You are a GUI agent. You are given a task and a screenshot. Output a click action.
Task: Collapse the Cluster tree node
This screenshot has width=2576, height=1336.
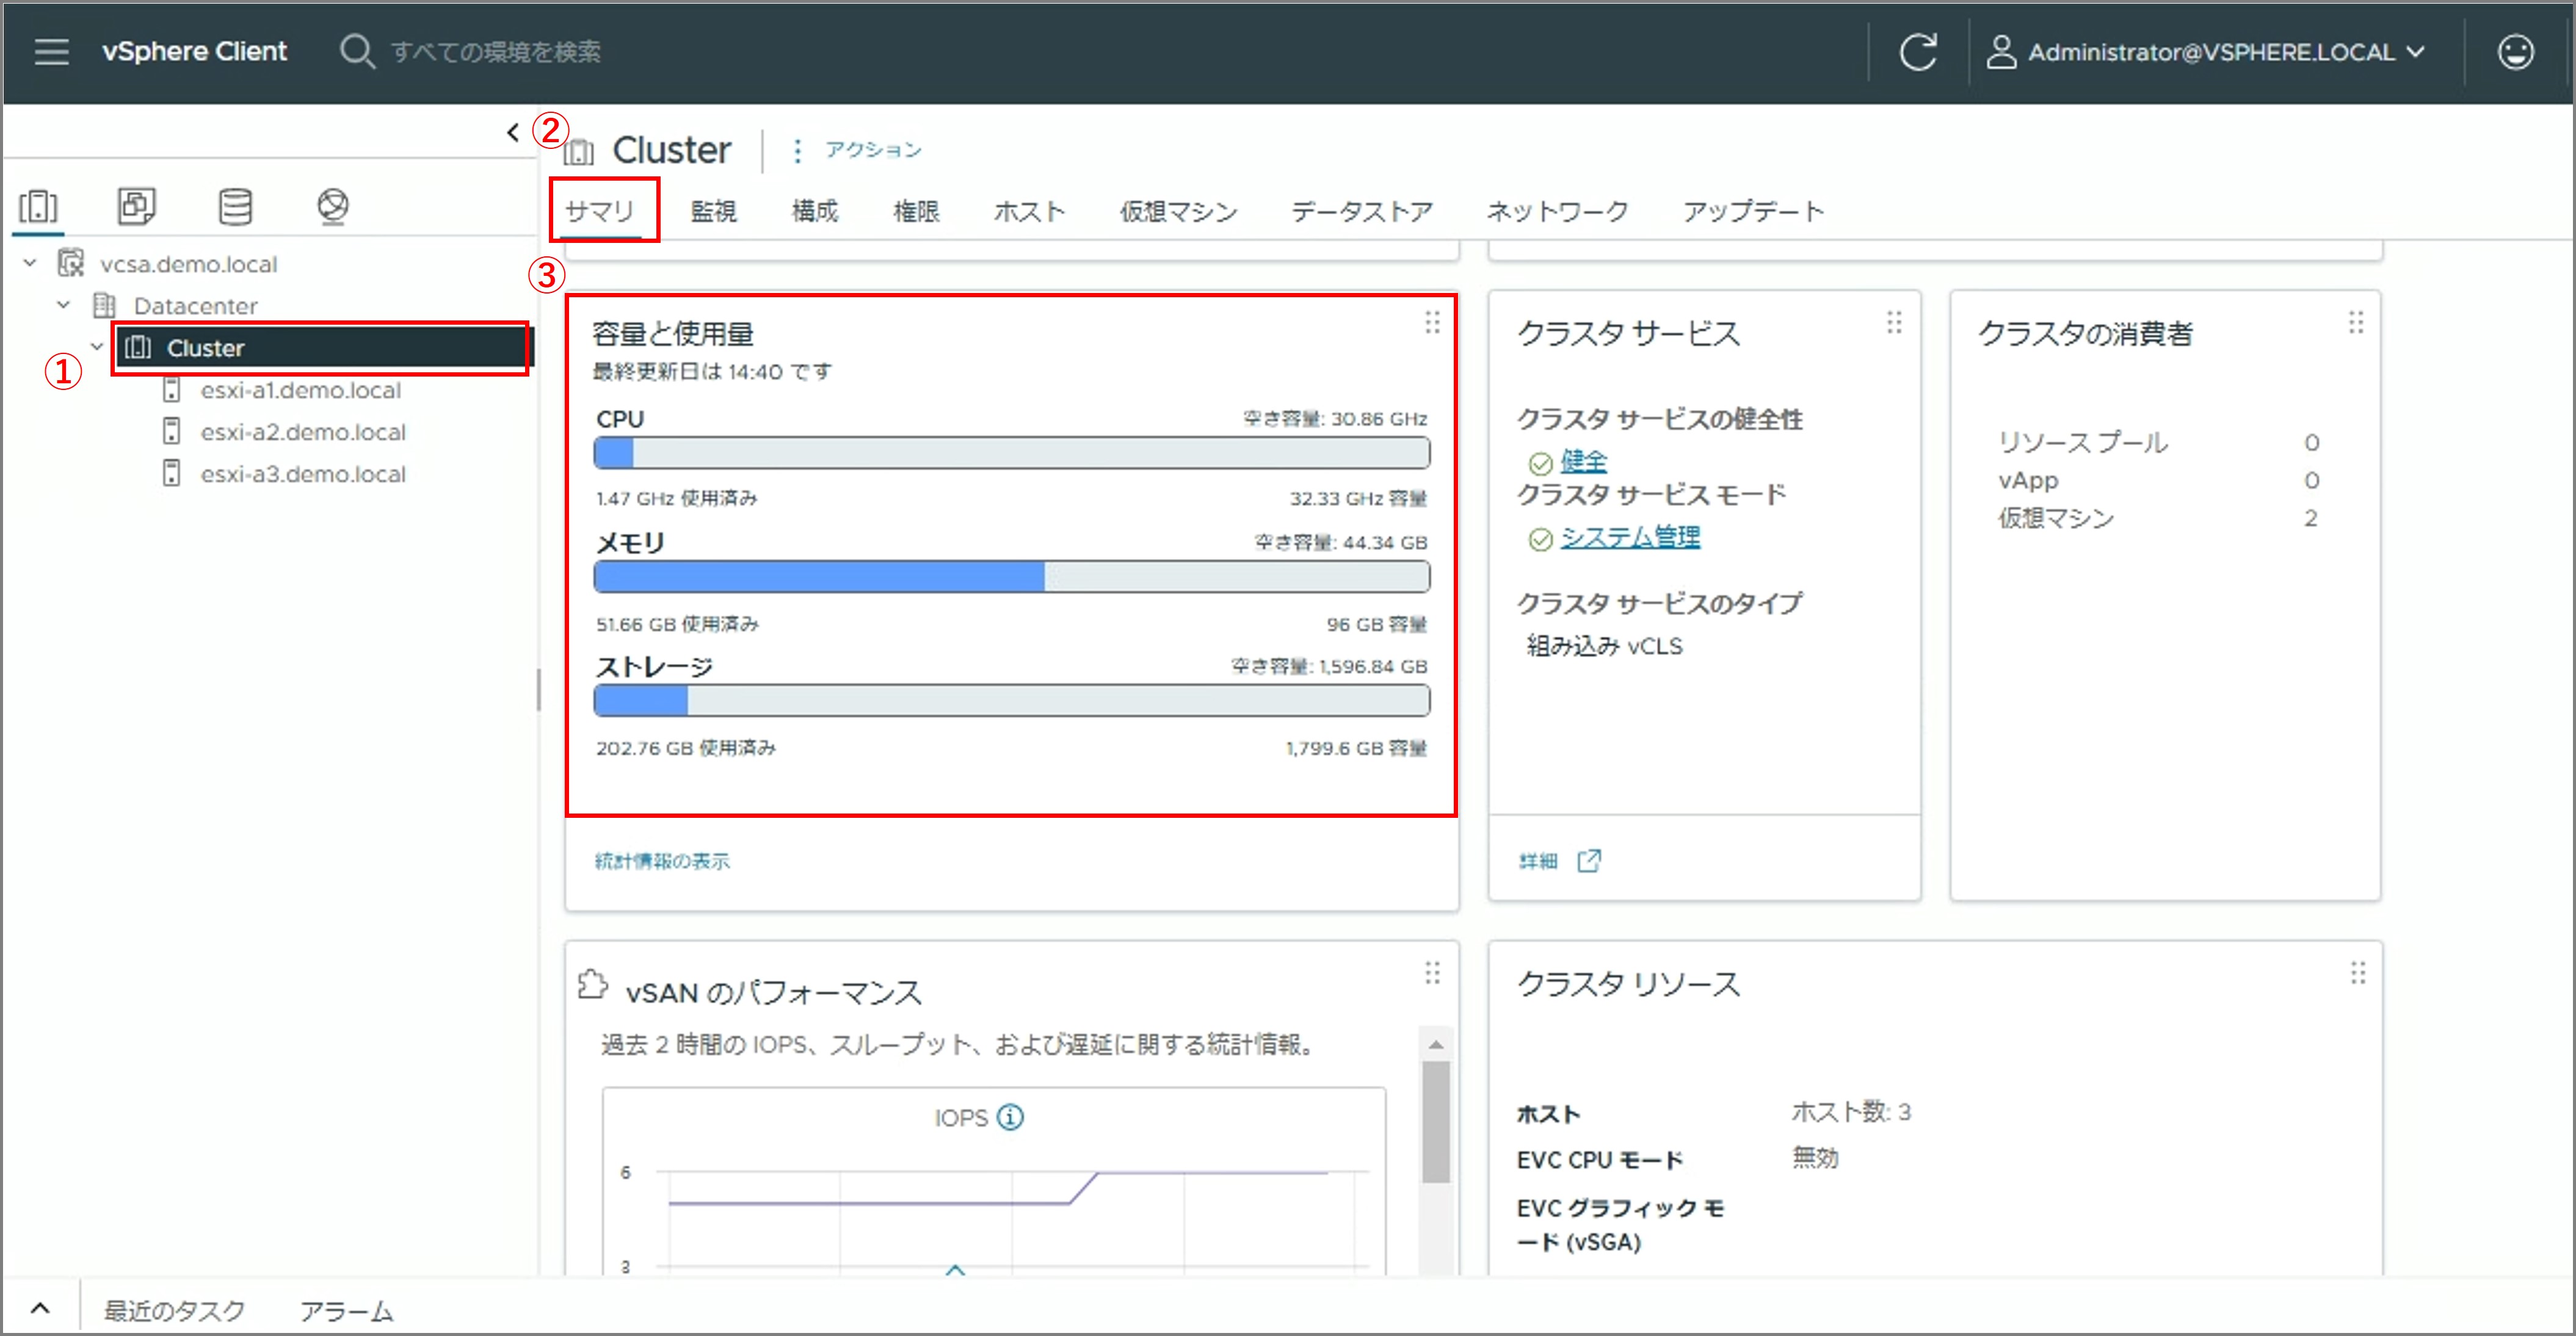[97, 347]
